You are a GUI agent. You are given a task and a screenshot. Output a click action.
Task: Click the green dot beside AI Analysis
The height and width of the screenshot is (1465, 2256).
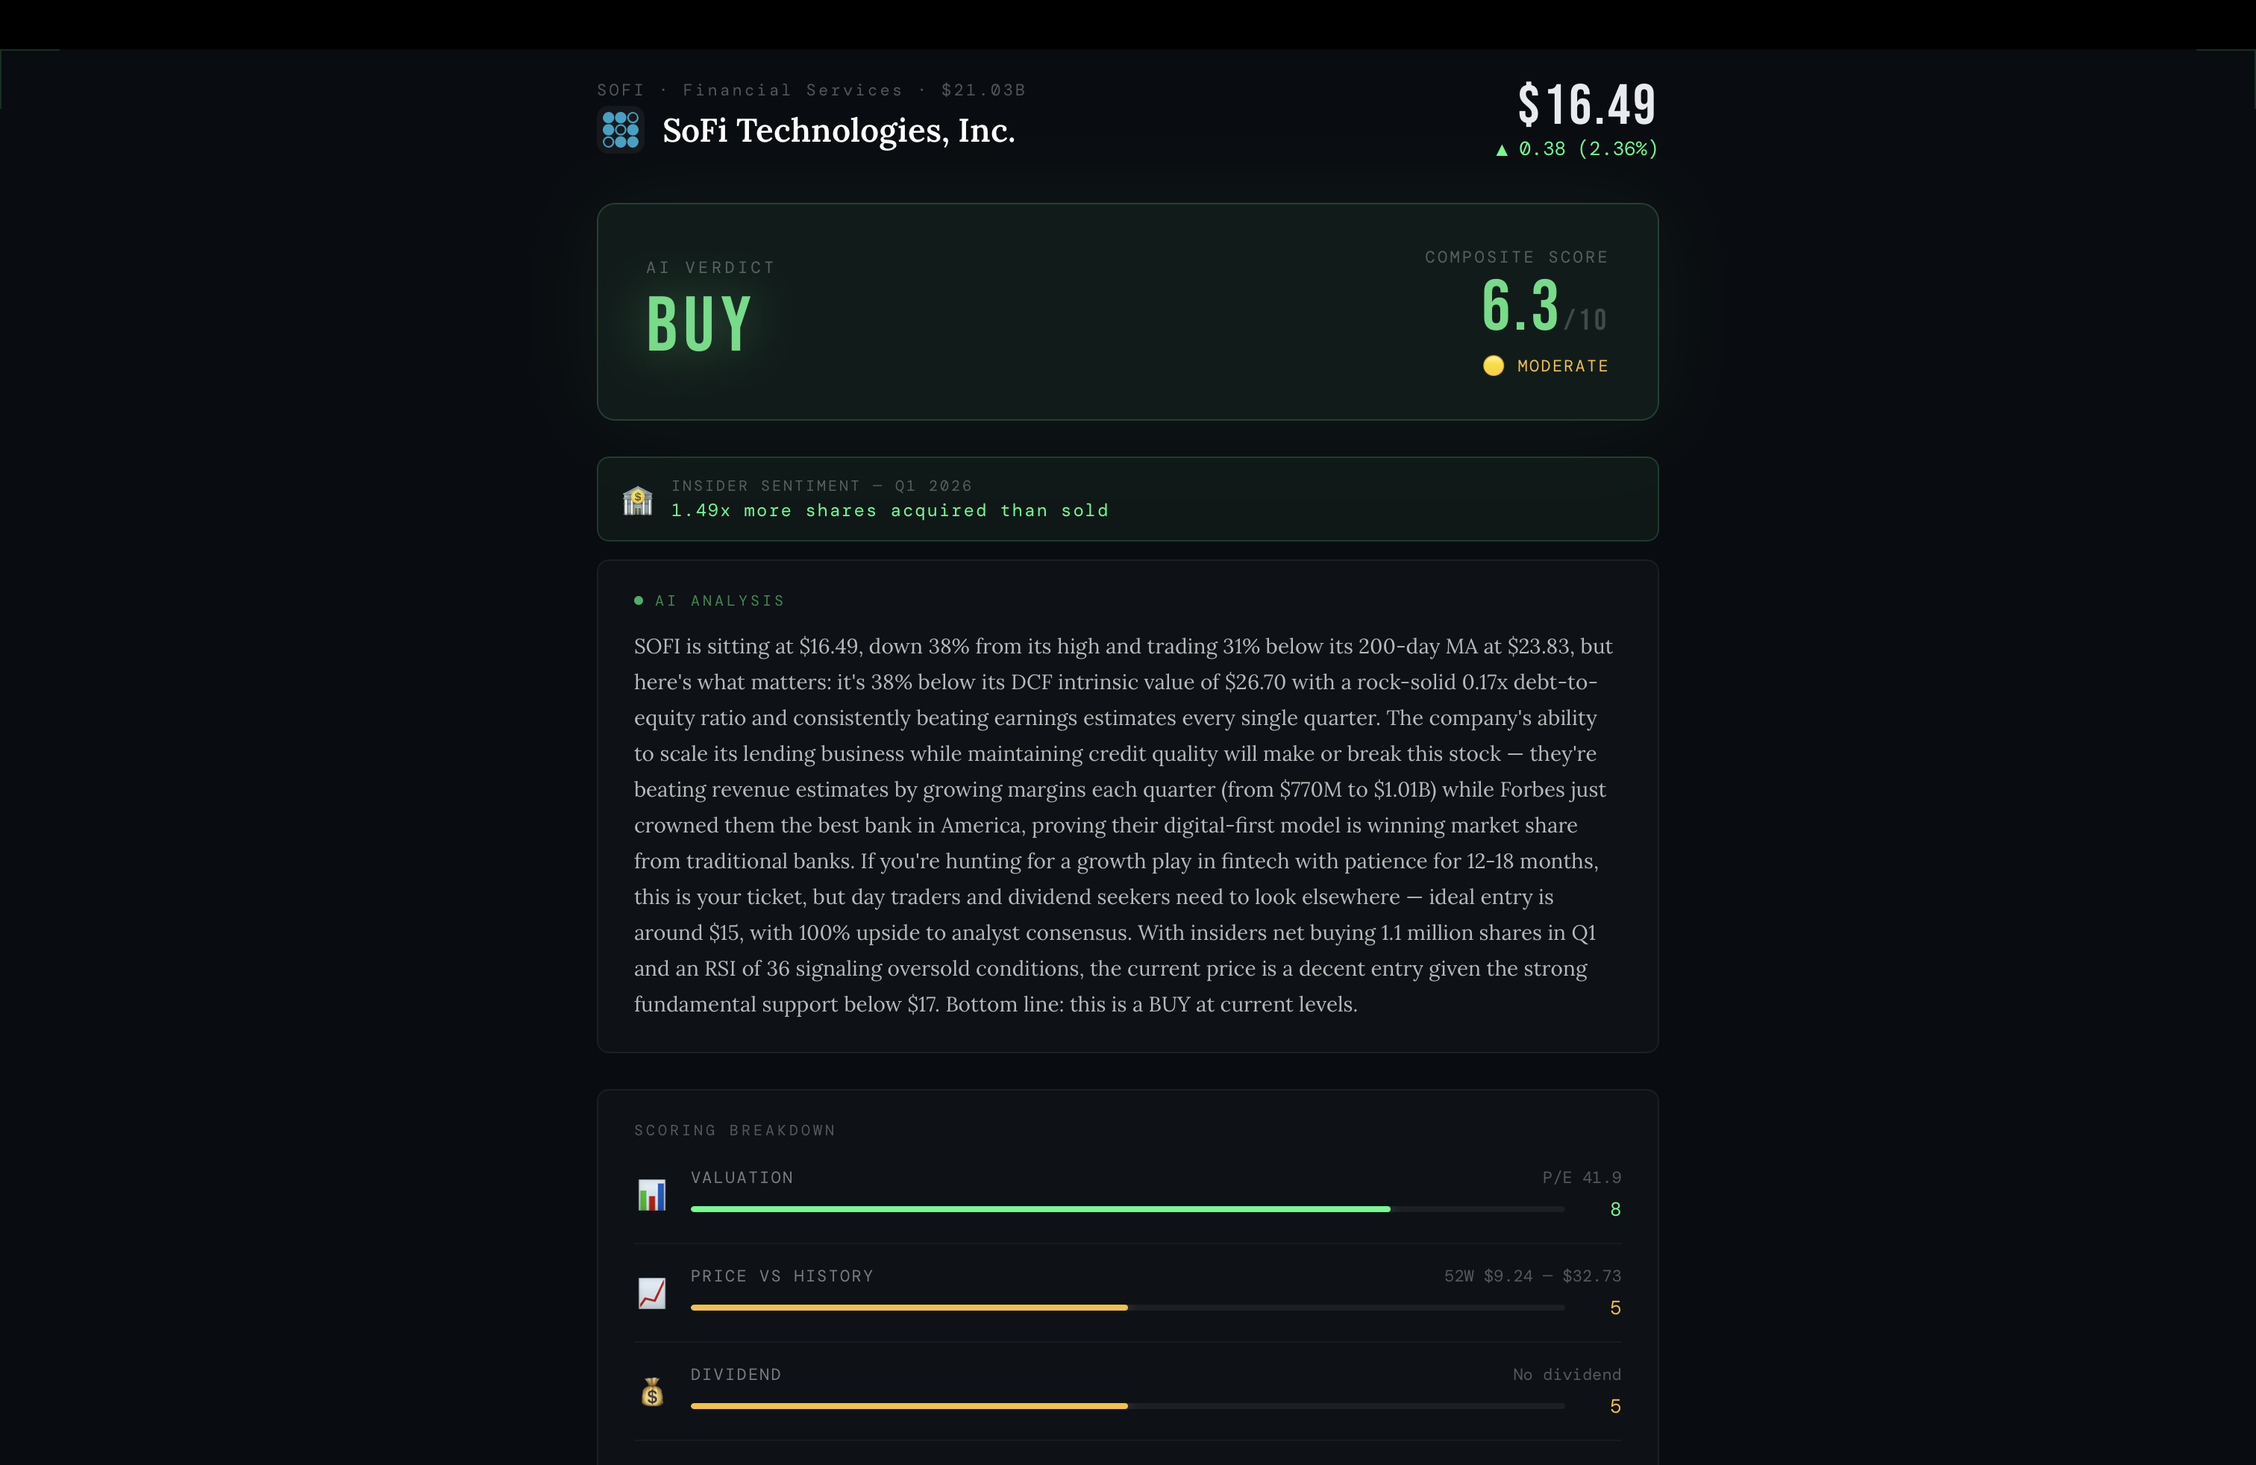click(640, 600)
